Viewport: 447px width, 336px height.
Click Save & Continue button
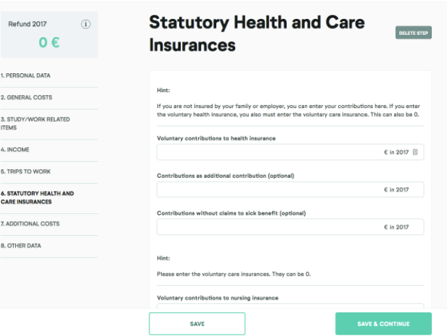coord(383,324)
